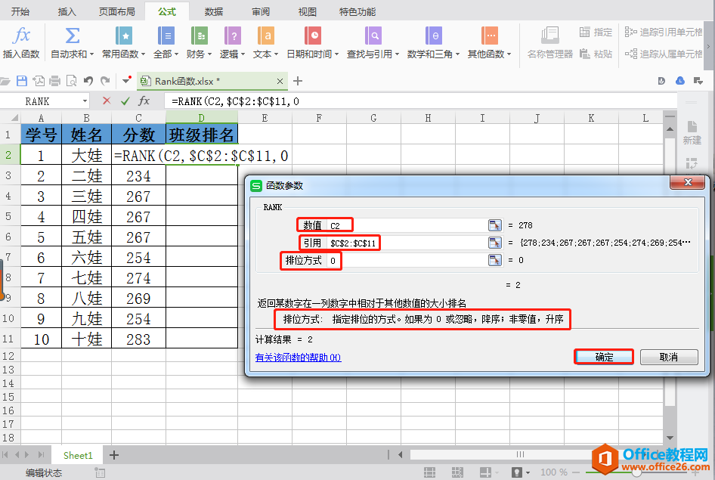The width and height of the screenshot is (715, 480).
Task: Switch to the 页面布局 (Page Layout) tab
Action: [x=116, y=11]
